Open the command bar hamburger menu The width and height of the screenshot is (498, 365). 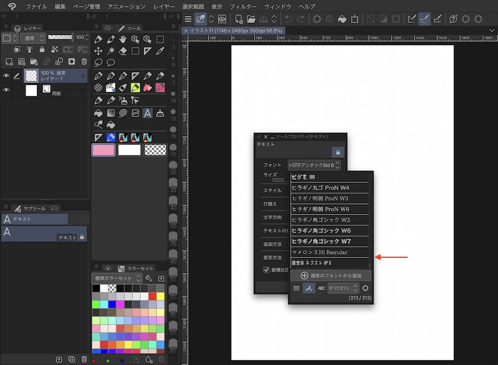tap(188, 19)
